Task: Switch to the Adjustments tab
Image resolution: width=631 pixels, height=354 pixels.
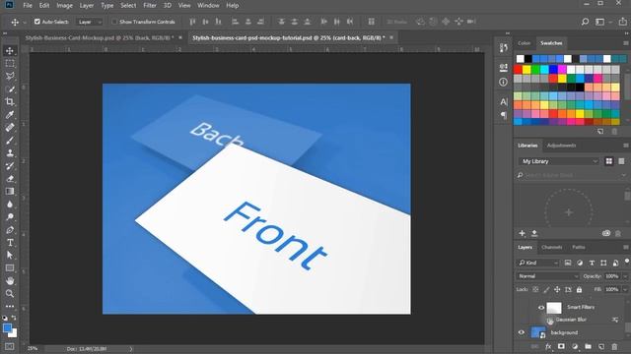Action: pos(561,146)
